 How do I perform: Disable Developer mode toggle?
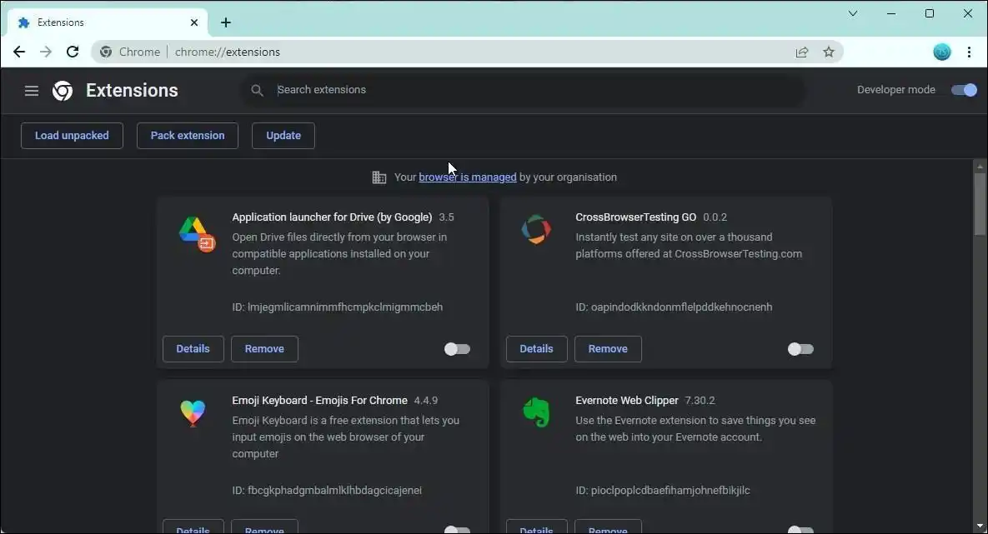click(x=964, y=90)
